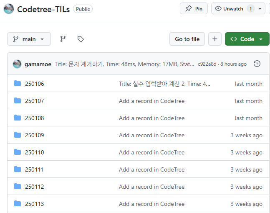Click the watchers count badge 1
The width and height of the screenshot is (270, 213).
250,8
